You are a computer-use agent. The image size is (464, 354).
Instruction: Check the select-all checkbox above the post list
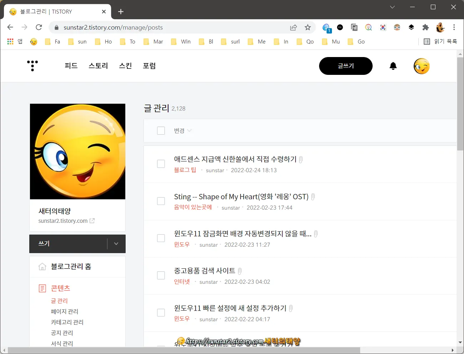click(161, 130)
